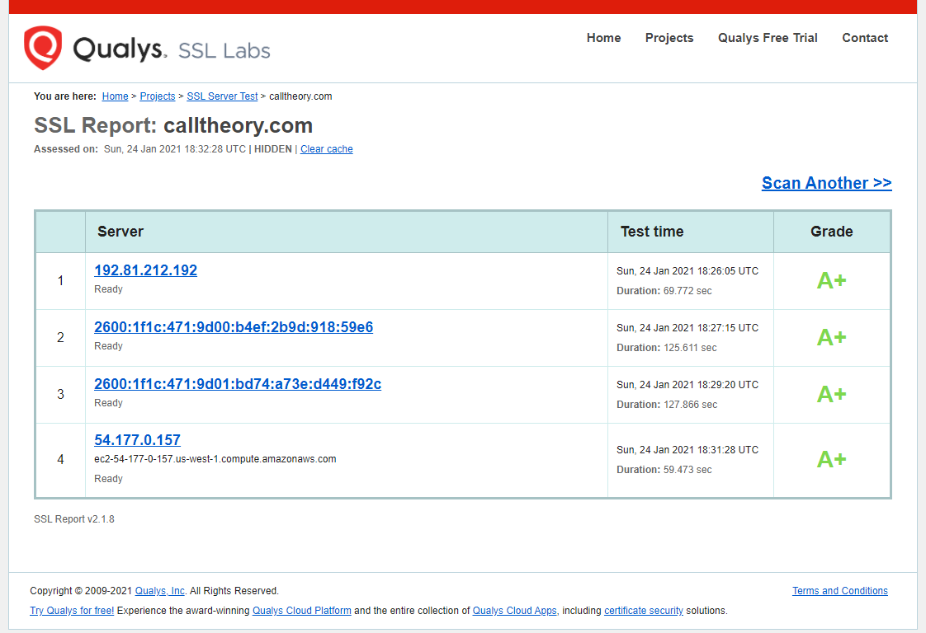Click the A+ grade in row 2
The width and height of the screenshot is (926, 633).
coord(832,337)
